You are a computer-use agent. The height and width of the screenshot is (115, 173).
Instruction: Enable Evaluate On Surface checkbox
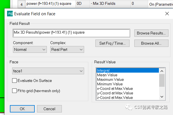point(15,81)
